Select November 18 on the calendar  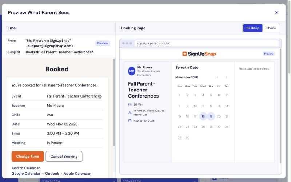point(203,116)
